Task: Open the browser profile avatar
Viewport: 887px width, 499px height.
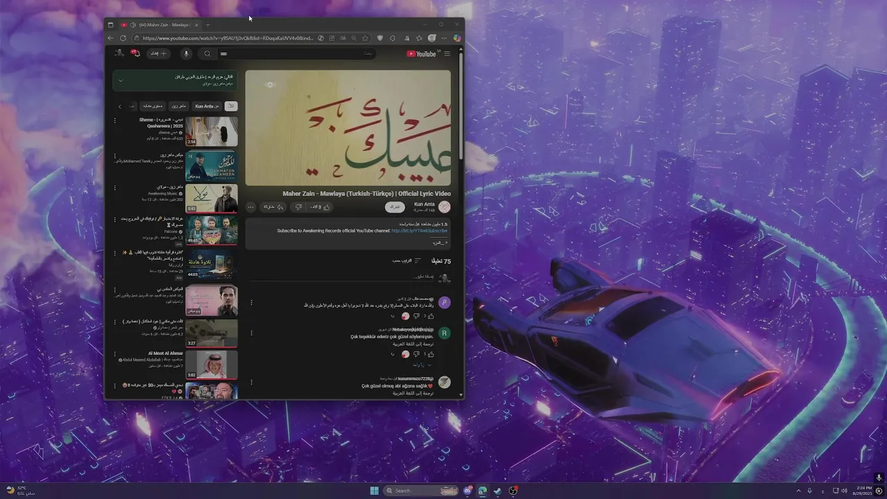Action: click(x=432, y=38)
